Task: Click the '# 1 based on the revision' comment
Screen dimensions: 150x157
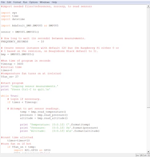Action: coord(49,51)
